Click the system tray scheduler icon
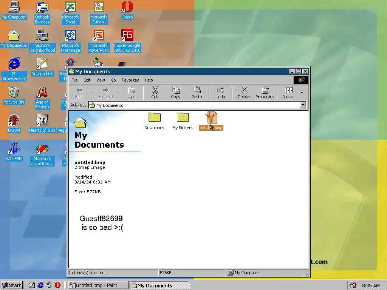387x290 pixels. (x=353, y=285)
